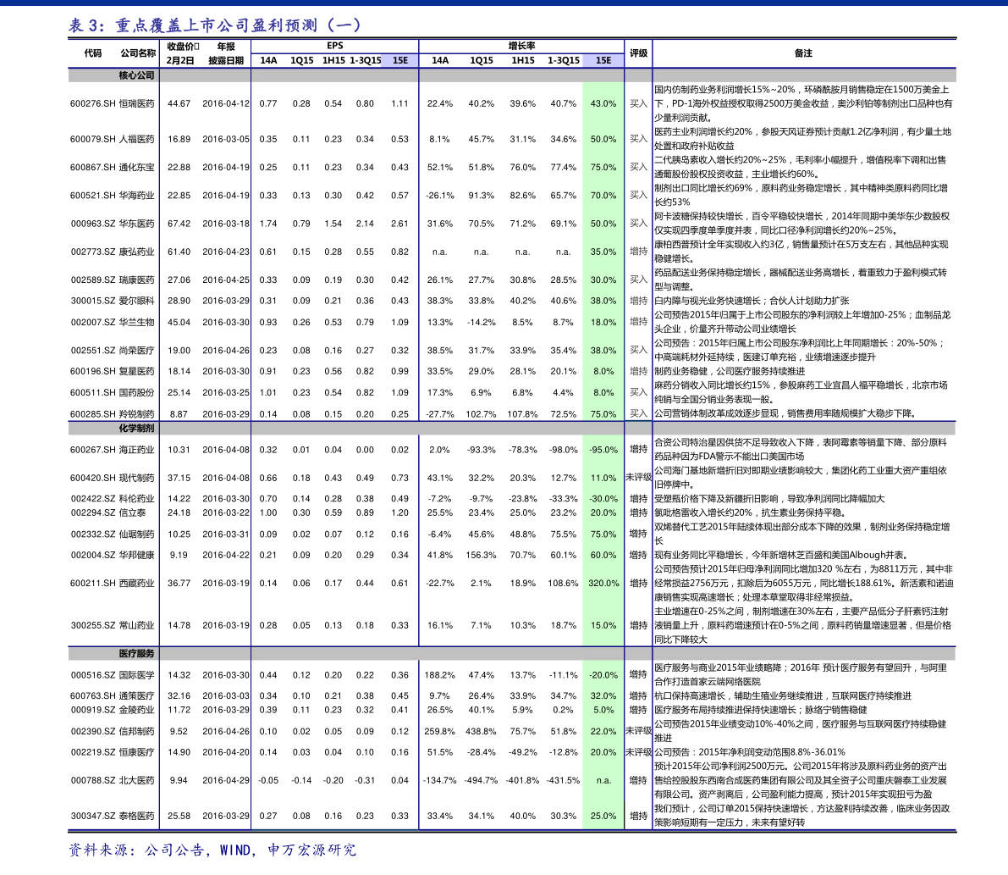Select the 医疗服务 section row
The height and width of the screenshot is (875, 1008).
click(512, 653)
